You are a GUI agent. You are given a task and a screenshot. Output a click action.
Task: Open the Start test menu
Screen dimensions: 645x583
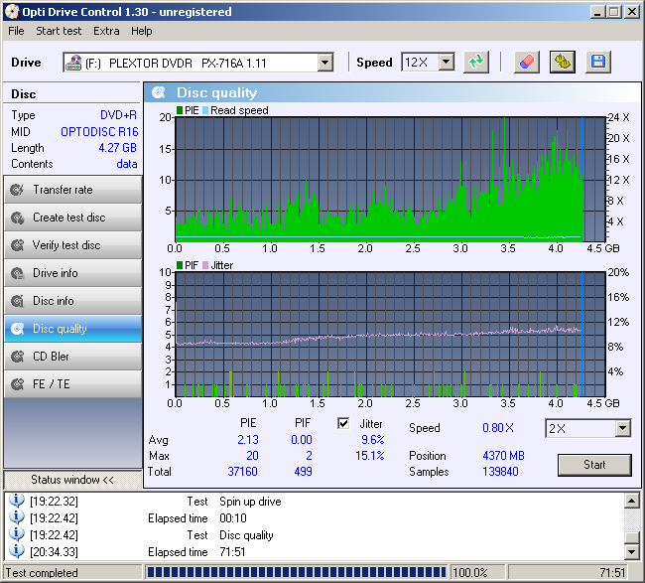59,31
